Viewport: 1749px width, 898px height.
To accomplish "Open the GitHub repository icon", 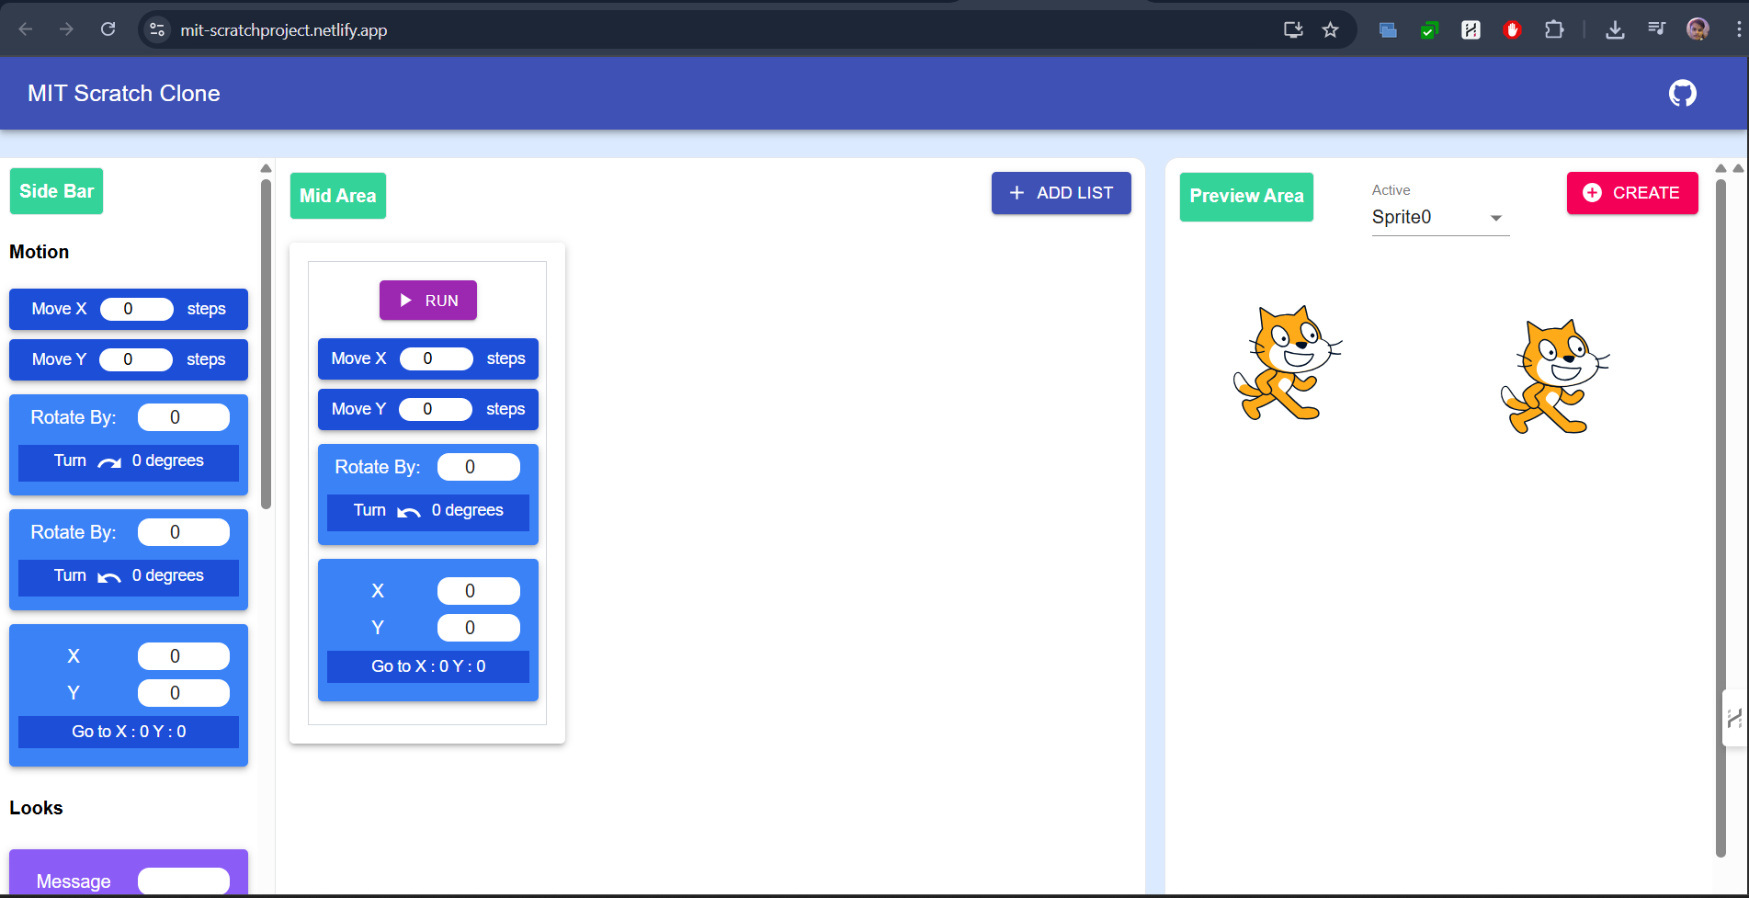I will 1682,93.
